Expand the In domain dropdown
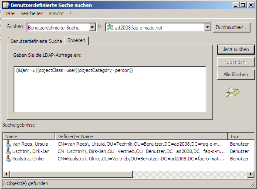Screen dimensions: 257x189 (207, 27)
